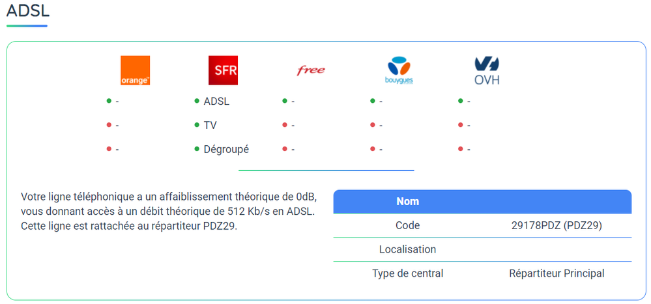Click the OVH logo
Viewport: 651px width, 304px height.
point(487,71)
